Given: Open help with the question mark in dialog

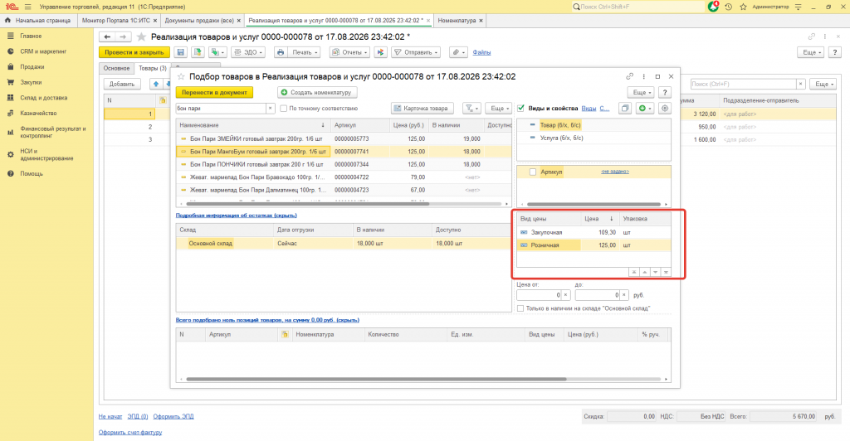Looking at the screenshot, I should tap(665, 93).
